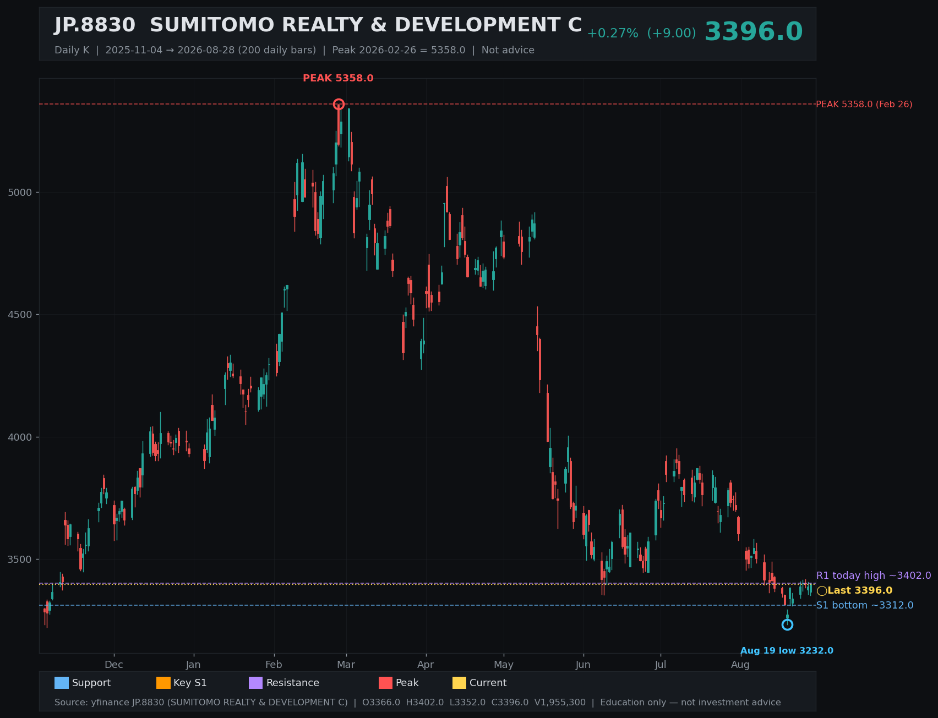The height and width of the screenshot is (718, 938).
Task: Click the 'Dec' x-axis month label
Action: click(x=114, y=665)
